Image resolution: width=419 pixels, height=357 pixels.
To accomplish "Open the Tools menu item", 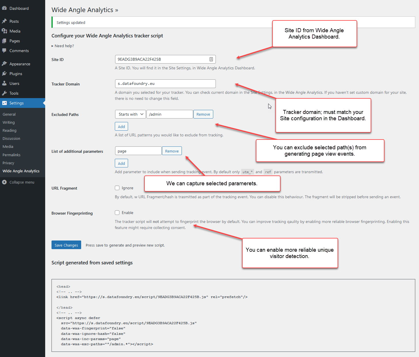I will pyautogui.click(x=22, y=93).
